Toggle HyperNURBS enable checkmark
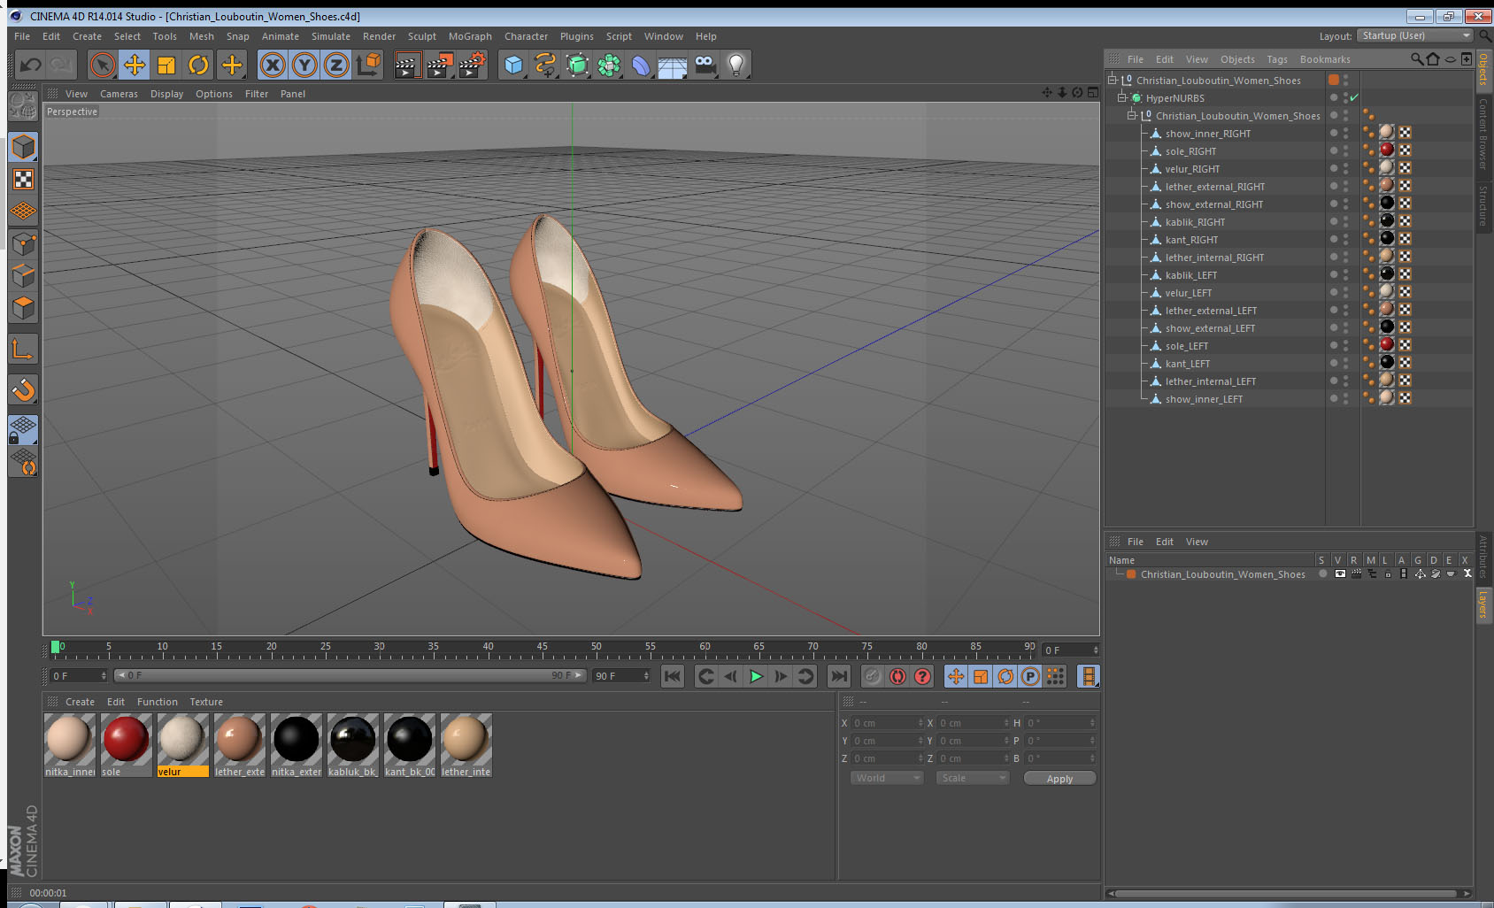Viewport: 1494px width, 908px height. tap(1354, 97)
